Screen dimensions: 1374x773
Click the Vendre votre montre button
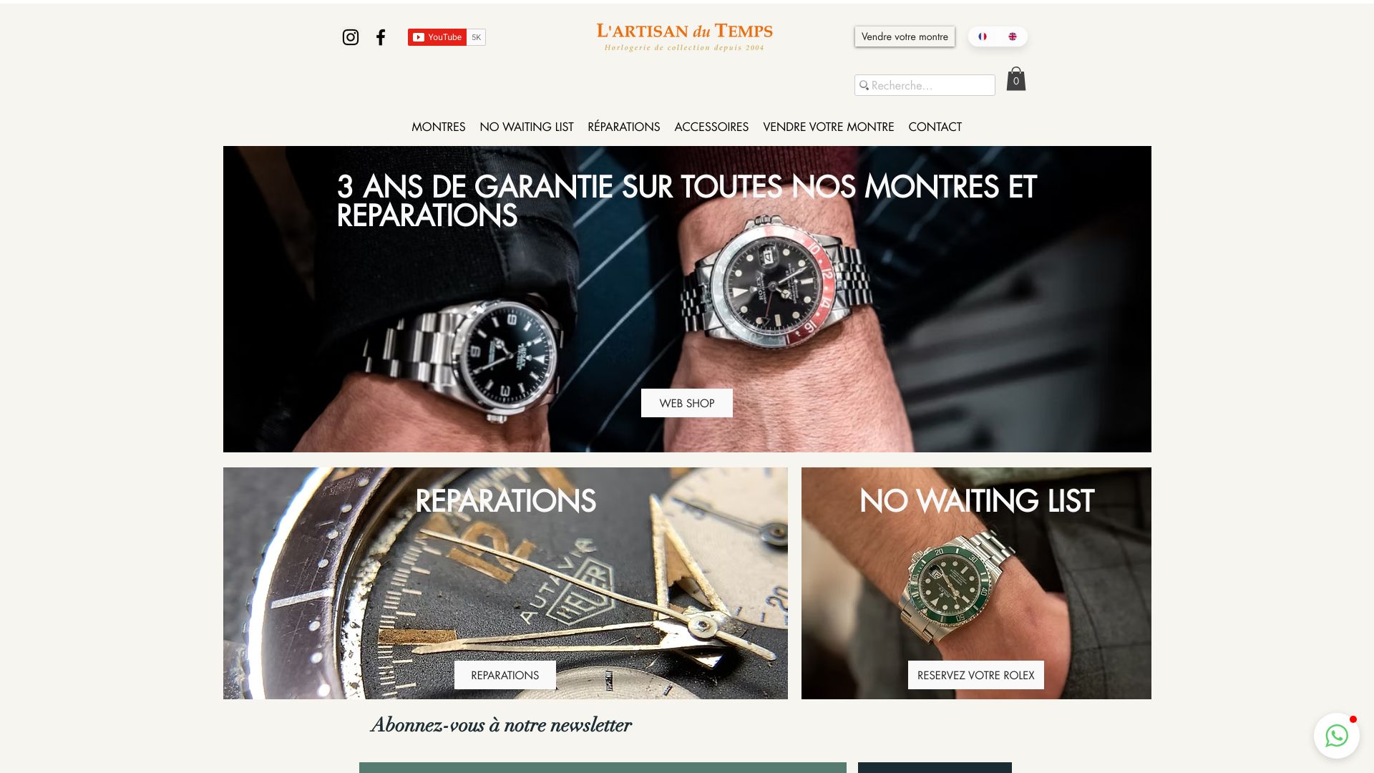click(x=905, y=37)
